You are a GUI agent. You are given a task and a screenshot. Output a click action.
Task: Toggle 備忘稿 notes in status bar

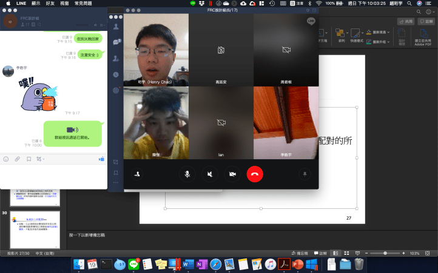(x=300, y=253)
